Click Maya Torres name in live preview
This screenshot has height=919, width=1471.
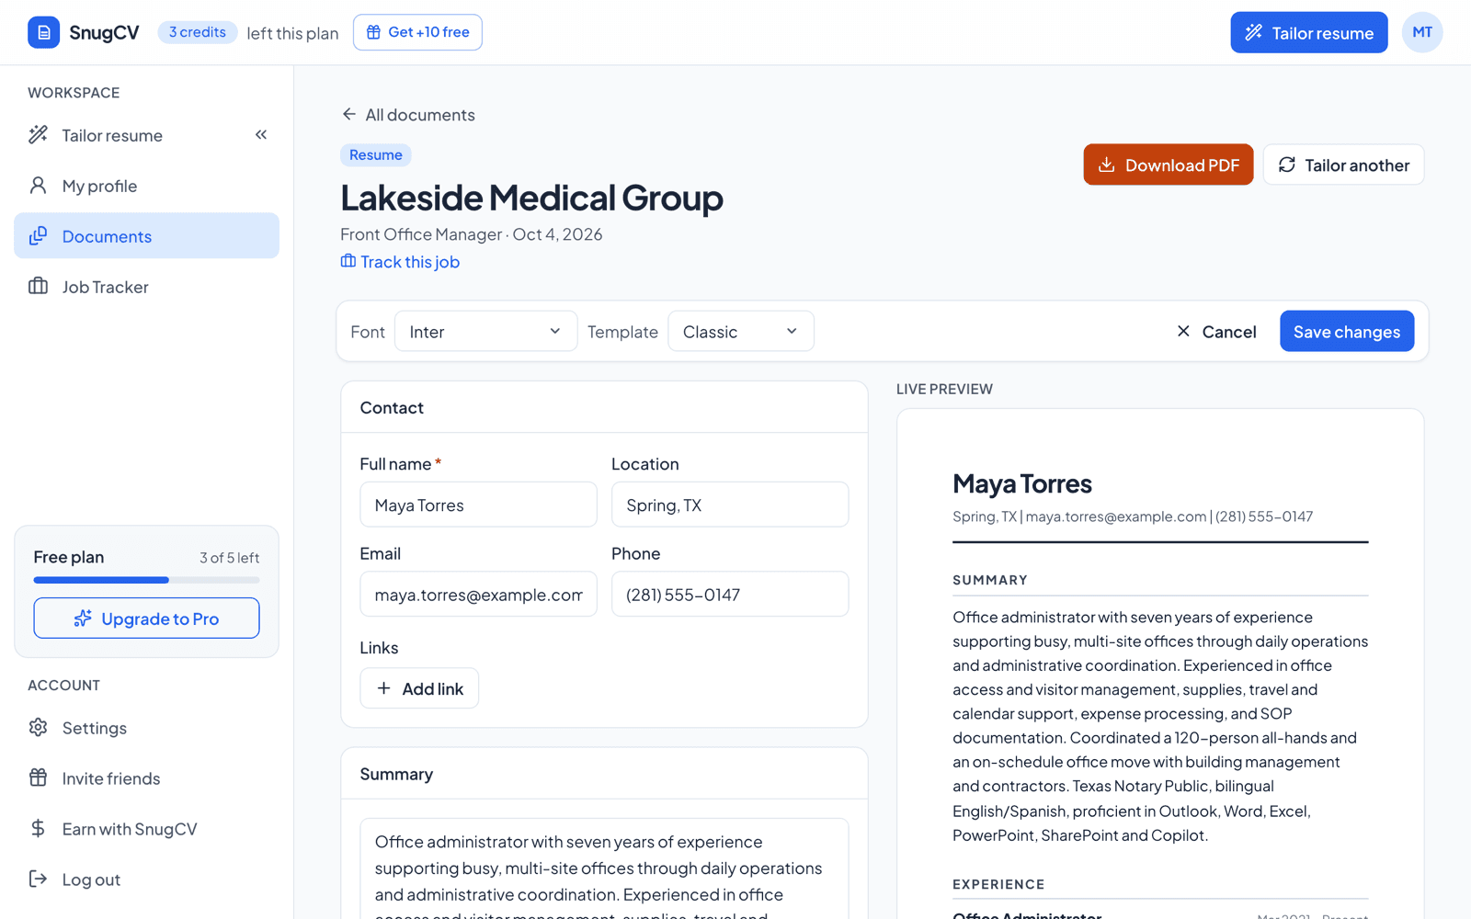1022,483
